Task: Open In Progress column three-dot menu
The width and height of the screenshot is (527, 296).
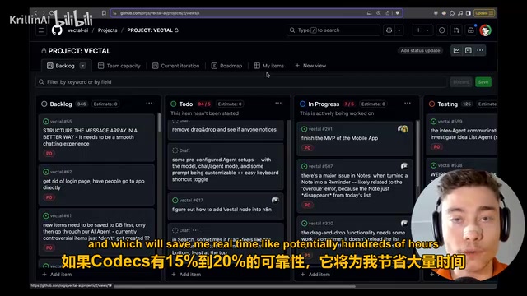Action: pyautogui.click(x=408, y=104)
